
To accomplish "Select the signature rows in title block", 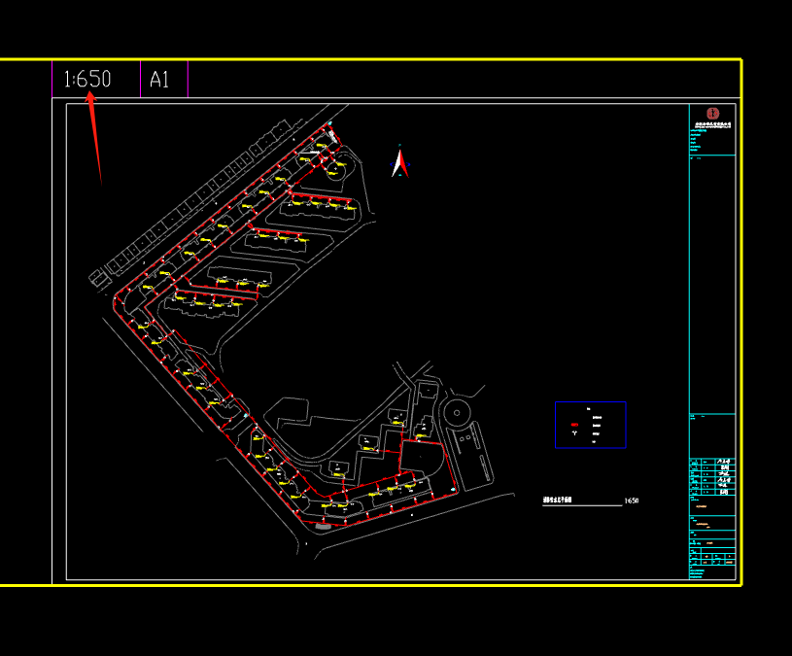I will click(712, 477).
